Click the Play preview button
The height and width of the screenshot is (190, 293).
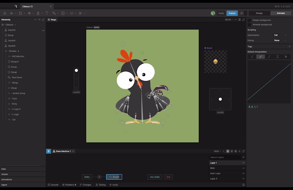coord(81,13)
